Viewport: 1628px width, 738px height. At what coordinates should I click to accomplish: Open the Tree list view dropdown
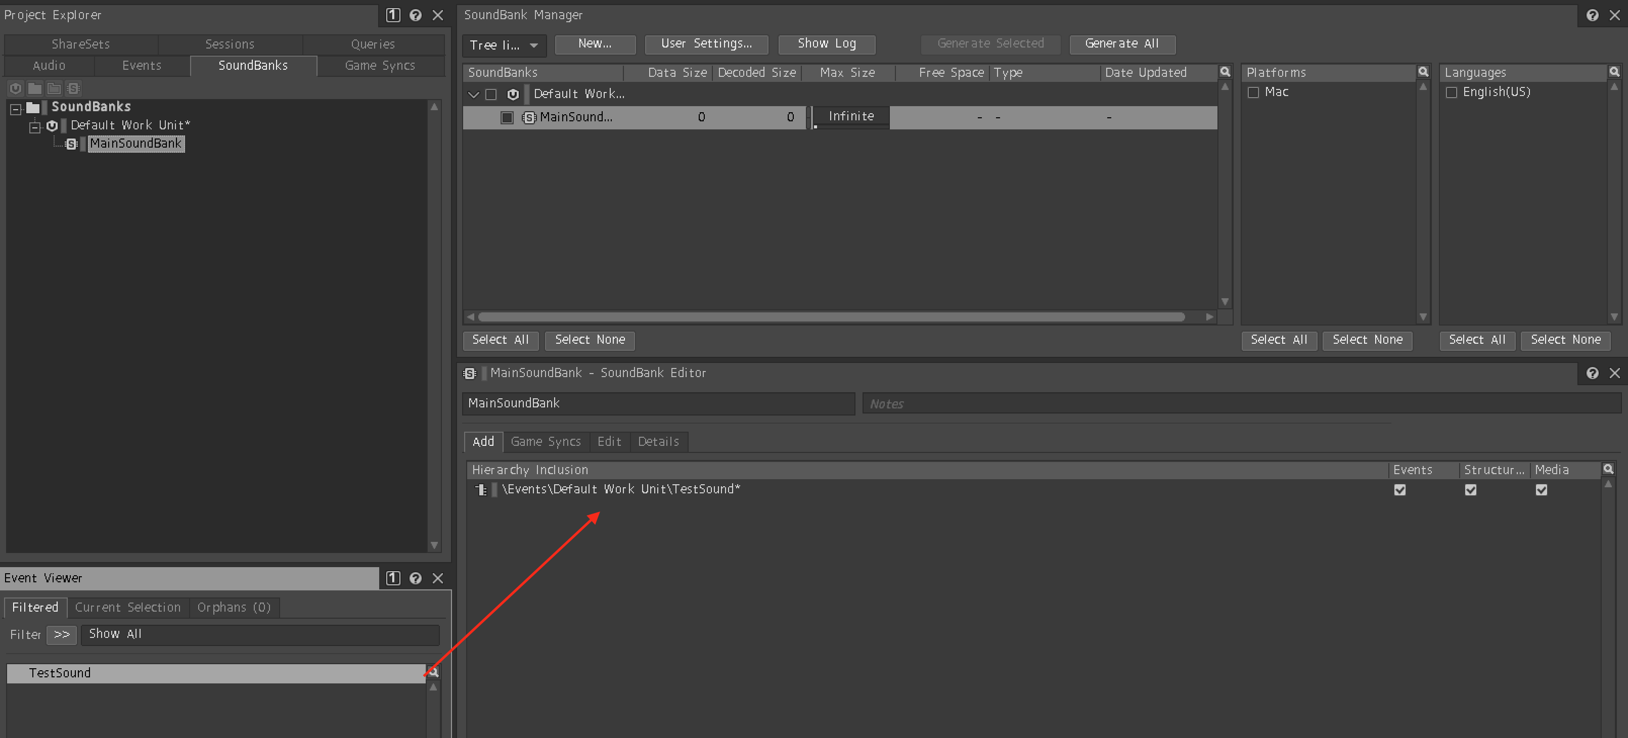pyautogui.click(x=505, y=45)
